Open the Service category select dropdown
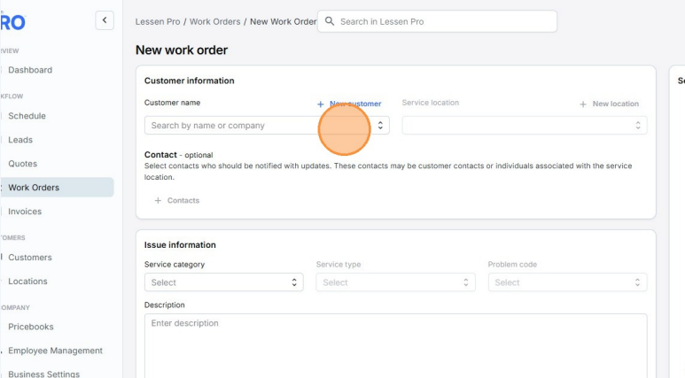This screenshot has height=378, width=685. pyautogui.click(x=223, y=282)
